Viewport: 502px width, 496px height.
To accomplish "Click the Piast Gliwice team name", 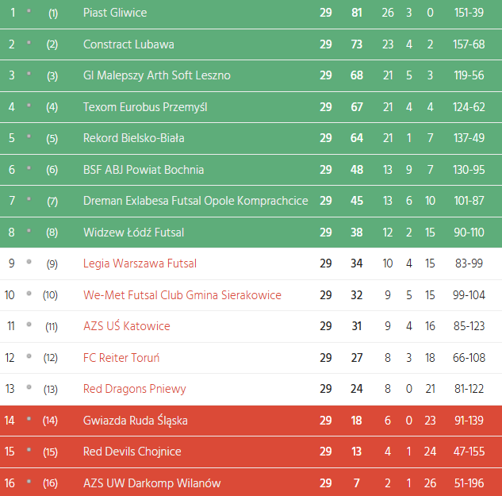I will [x=115, y=13].
